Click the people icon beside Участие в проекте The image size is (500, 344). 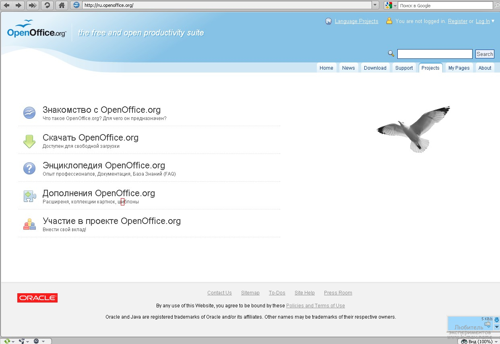(x=30, y=224)
